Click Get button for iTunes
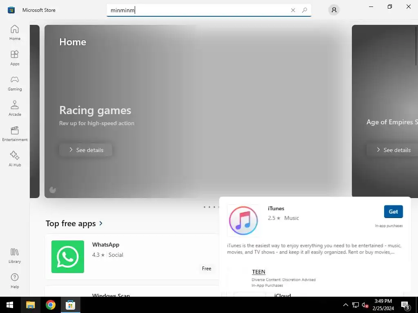The width and height of the screenshot is (418, 313). click(x=393, y=212)
